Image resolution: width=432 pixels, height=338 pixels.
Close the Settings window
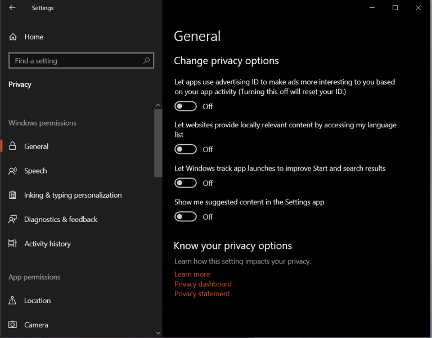click(418, 8)
